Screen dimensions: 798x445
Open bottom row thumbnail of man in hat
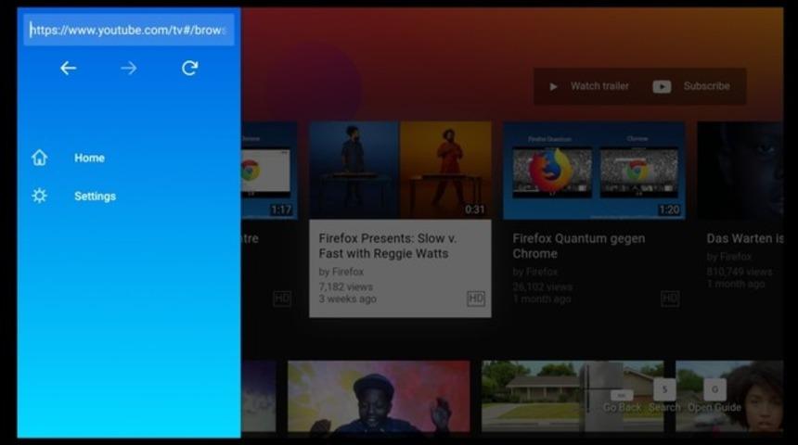[379, 397]
